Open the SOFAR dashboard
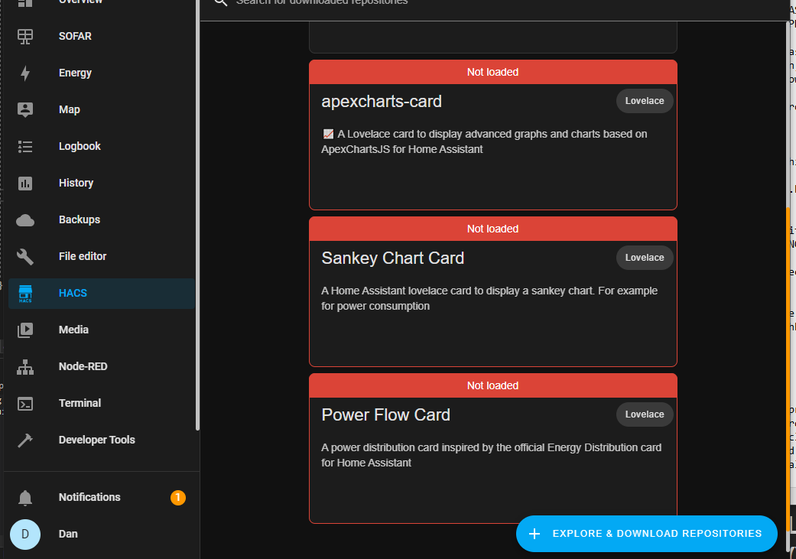Image resolution: width=796 pixels, height=559 pixels. [x=102, y=37]
